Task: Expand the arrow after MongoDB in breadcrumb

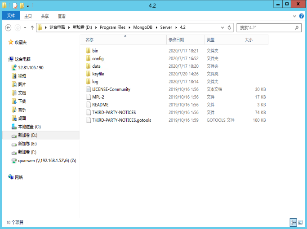Action: 156,27
